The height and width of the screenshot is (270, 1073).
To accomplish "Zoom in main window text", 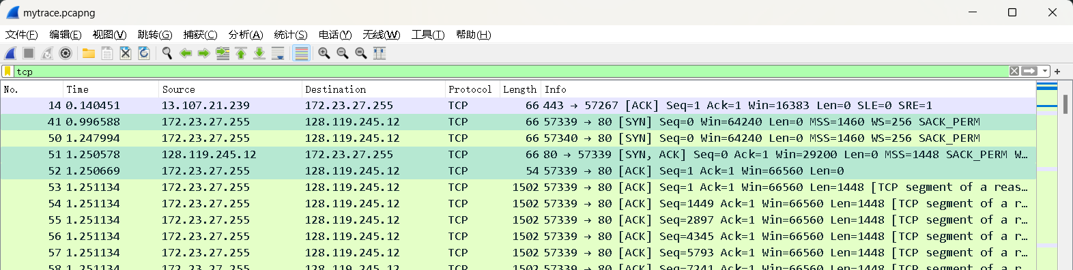I will (x=324, y=53).
